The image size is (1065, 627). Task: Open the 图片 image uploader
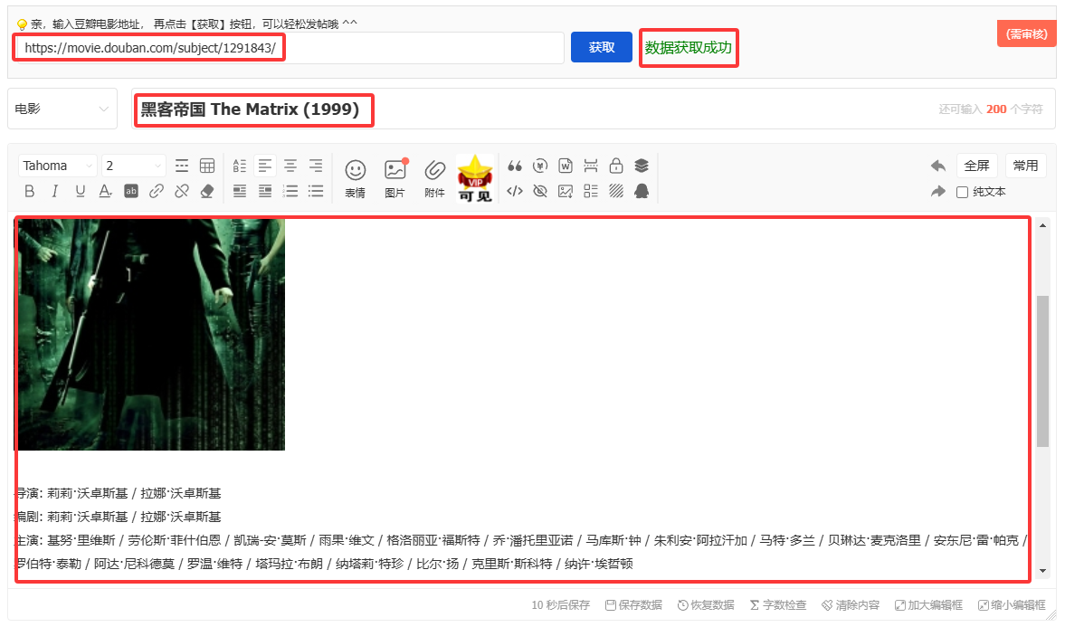[x=395, y=178]
